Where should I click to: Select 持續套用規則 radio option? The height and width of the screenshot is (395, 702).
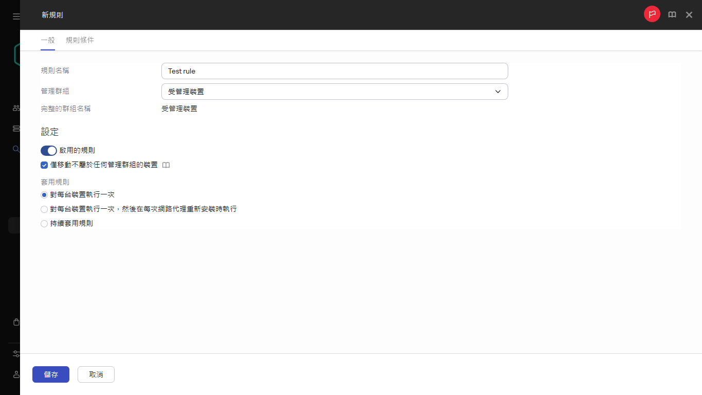coord(44,224)
